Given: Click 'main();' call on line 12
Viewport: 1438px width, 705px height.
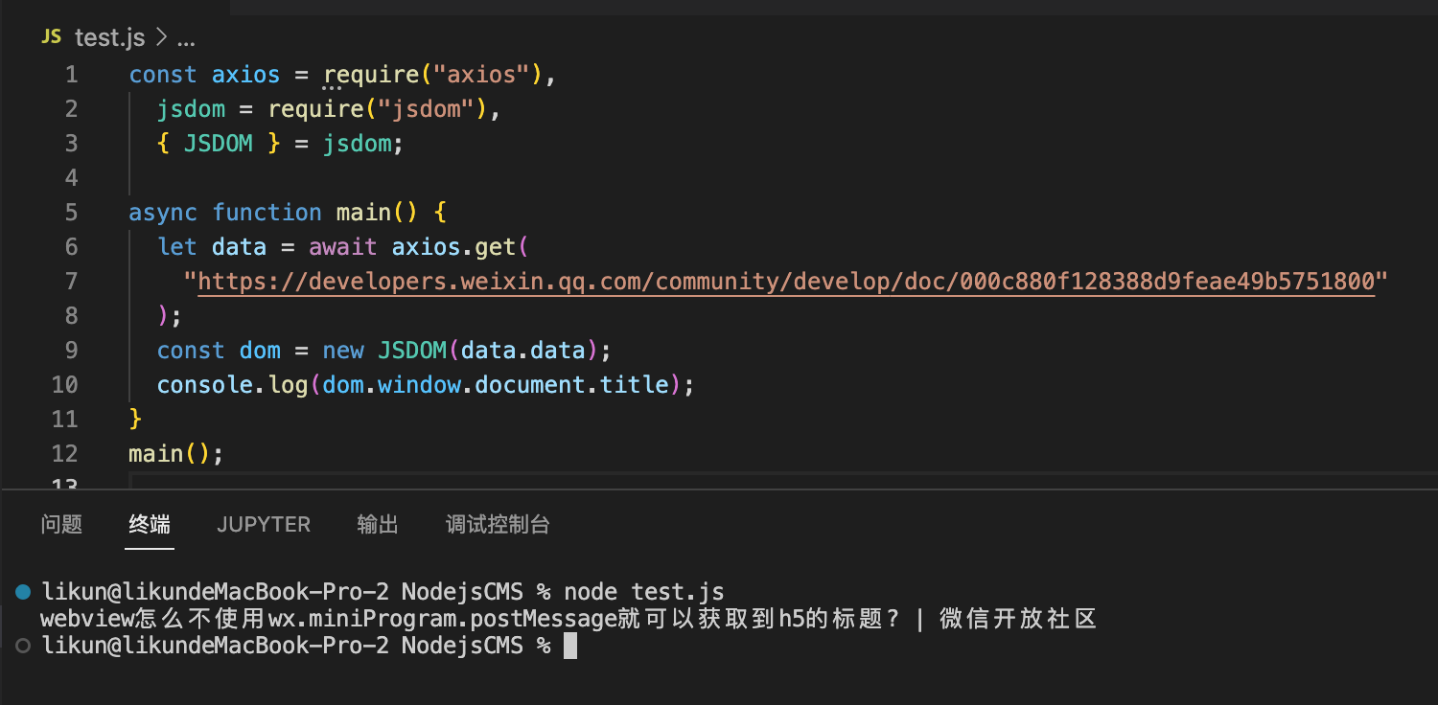Looking at the screenshot, I should [x=176, y=454].
